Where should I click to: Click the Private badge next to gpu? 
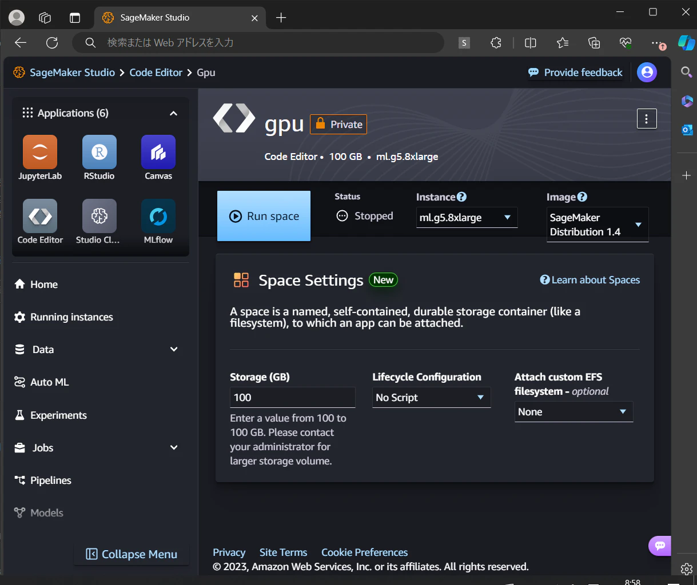pos(338,125)
